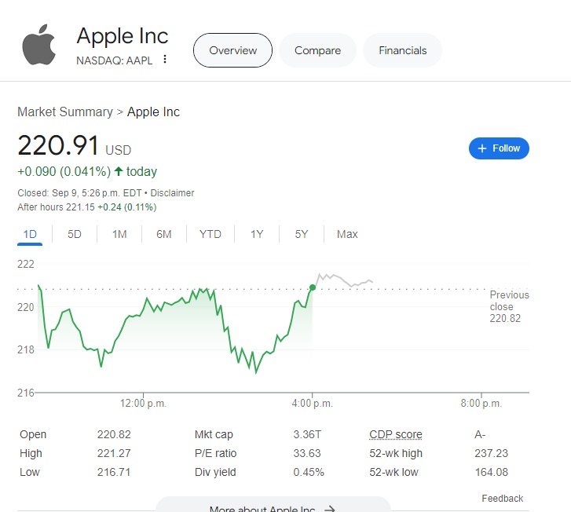Show the 5Y chart range
The width and height of the screenshot is (571, 512).
click(302, 234)
